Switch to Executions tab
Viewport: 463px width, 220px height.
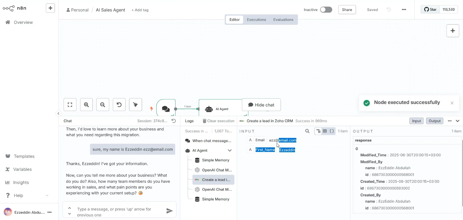coord(256,20)
